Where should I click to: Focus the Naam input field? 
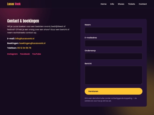[114, 30]
